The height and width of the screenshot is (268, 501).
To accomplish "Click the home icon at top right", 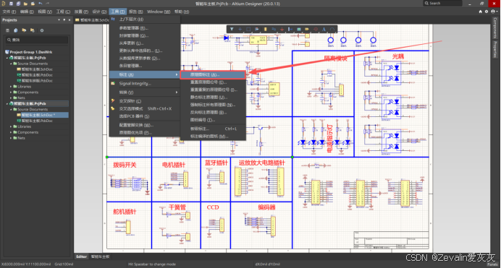I will click(x=480, y=12).
